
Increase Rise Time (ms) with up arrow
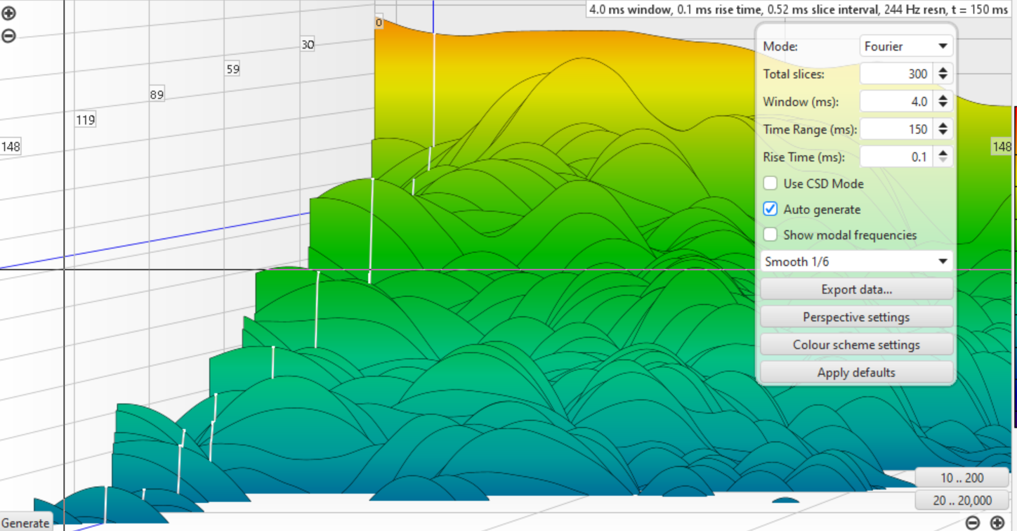click(943, 153)
